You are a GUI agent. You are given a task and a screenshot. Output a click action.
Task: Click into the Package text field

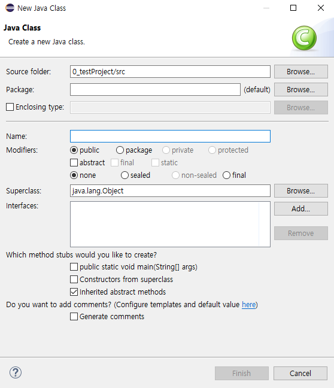[155, 90]
